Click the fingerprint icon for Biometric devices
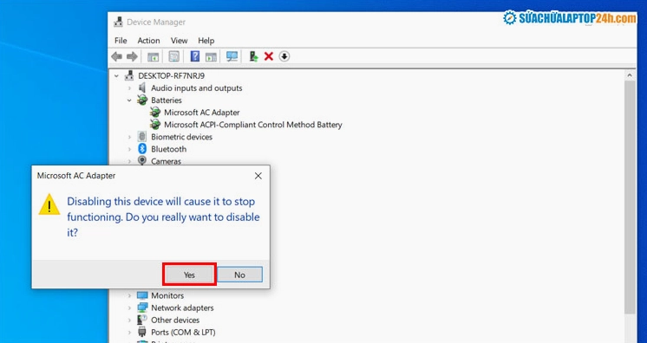647x343 pixels. pos(142,137)
